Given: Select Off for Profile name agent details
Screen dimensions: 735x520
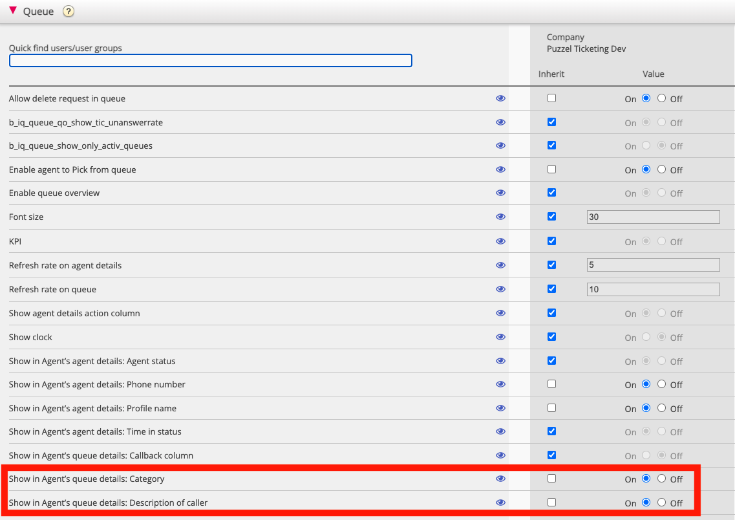Looking at the screenshot, I should pos(661,408).
